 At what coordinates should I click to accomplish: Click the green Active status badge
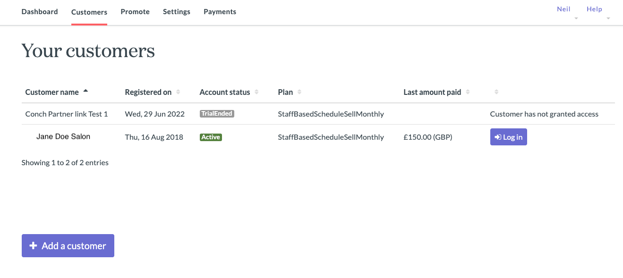coord(211,137)
